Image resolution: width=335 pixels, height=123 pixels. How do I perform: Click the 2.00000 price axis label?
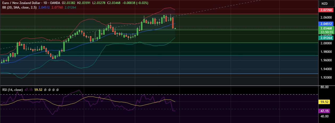[x=326, y=43]
